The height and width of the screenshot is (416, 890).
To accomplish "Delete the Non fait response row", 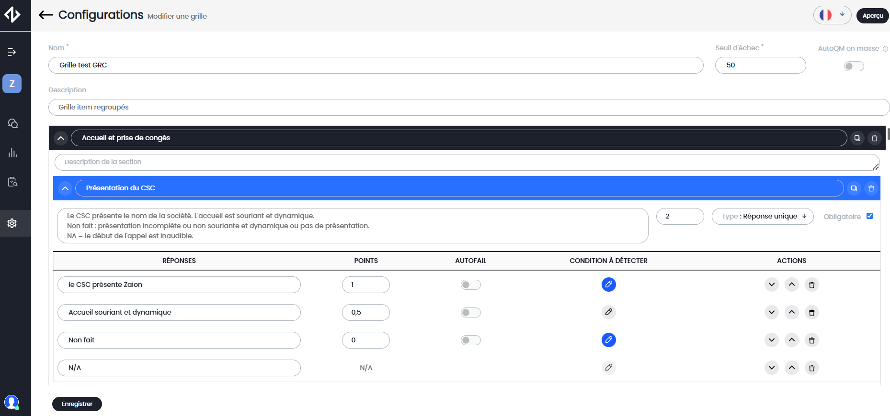I will (811, 340).
